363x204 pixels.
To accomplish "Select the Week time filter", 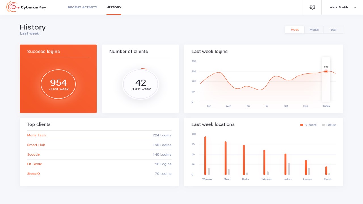I will (294, 29).
